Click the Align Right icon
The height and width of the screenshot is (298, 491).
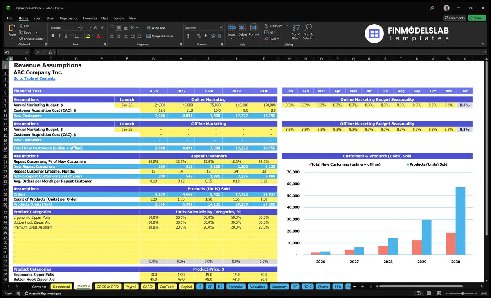tap(125, 36)
